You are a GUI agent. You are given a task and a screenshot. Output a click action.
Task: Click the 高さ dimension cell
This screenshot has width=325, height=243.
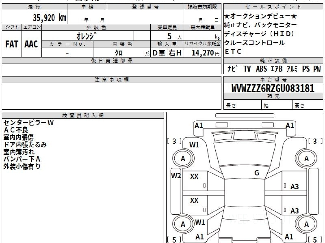click(308, 105)
